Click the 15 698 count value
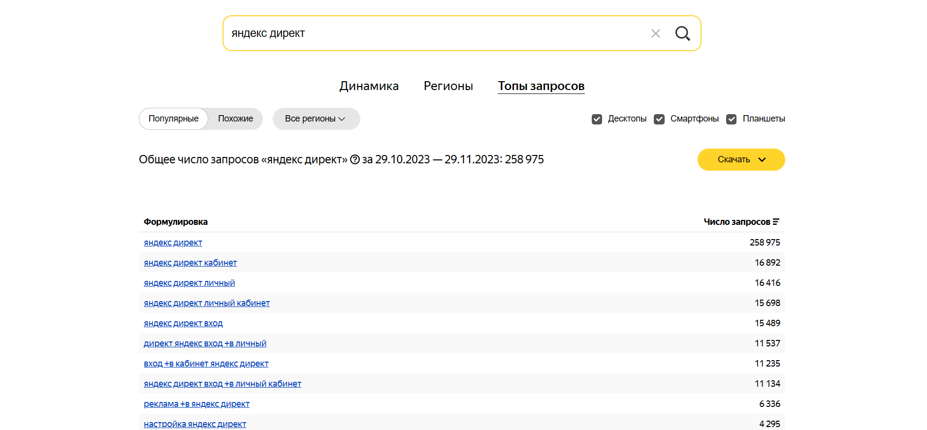 pyautogui.click(x=767, y=303)
